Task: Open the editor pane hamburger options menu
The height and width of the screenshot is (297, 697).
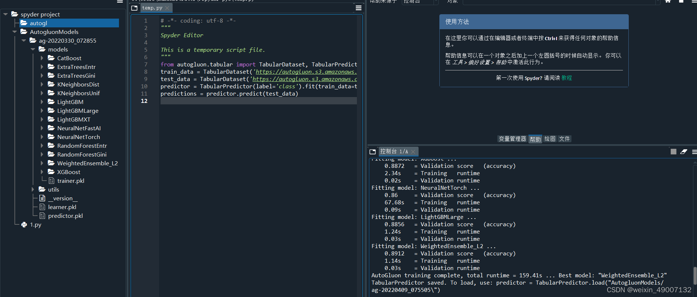Action: click(359, 8)
